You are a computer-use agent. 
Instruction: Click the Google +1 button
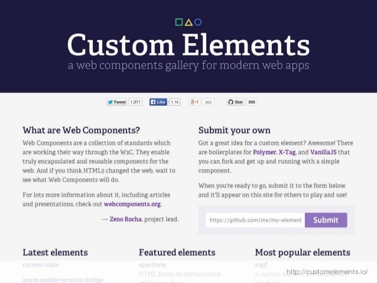(x=194, y=102)
